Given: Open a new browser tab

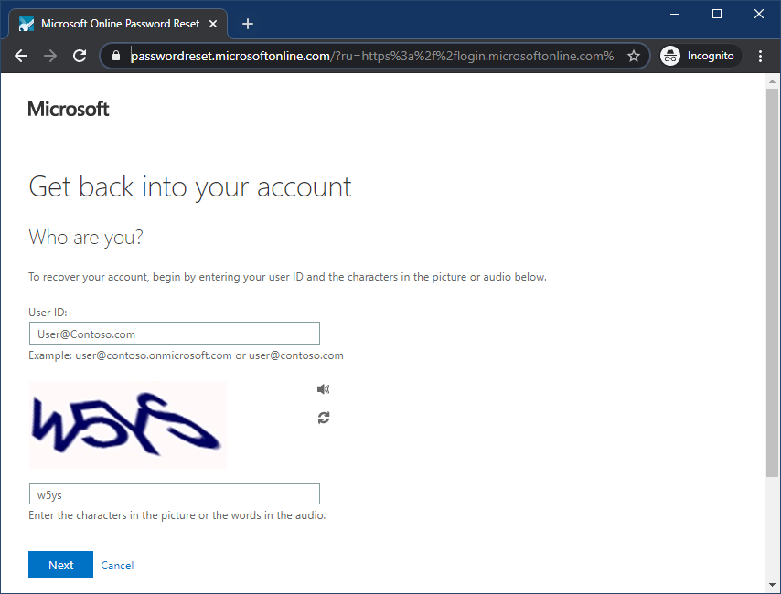Looking at the screenshot, I should tap(248, 24).
